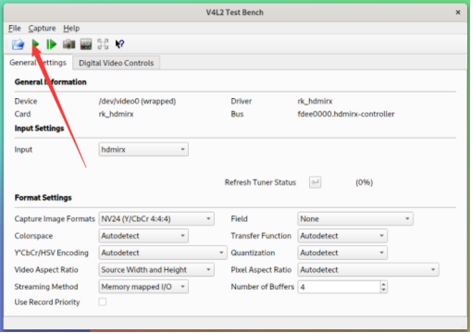The width and height of the screenshot is (471, 333).
Task: Open Pixel Aspect Ratio dropdown
Action: coord(368,270)
